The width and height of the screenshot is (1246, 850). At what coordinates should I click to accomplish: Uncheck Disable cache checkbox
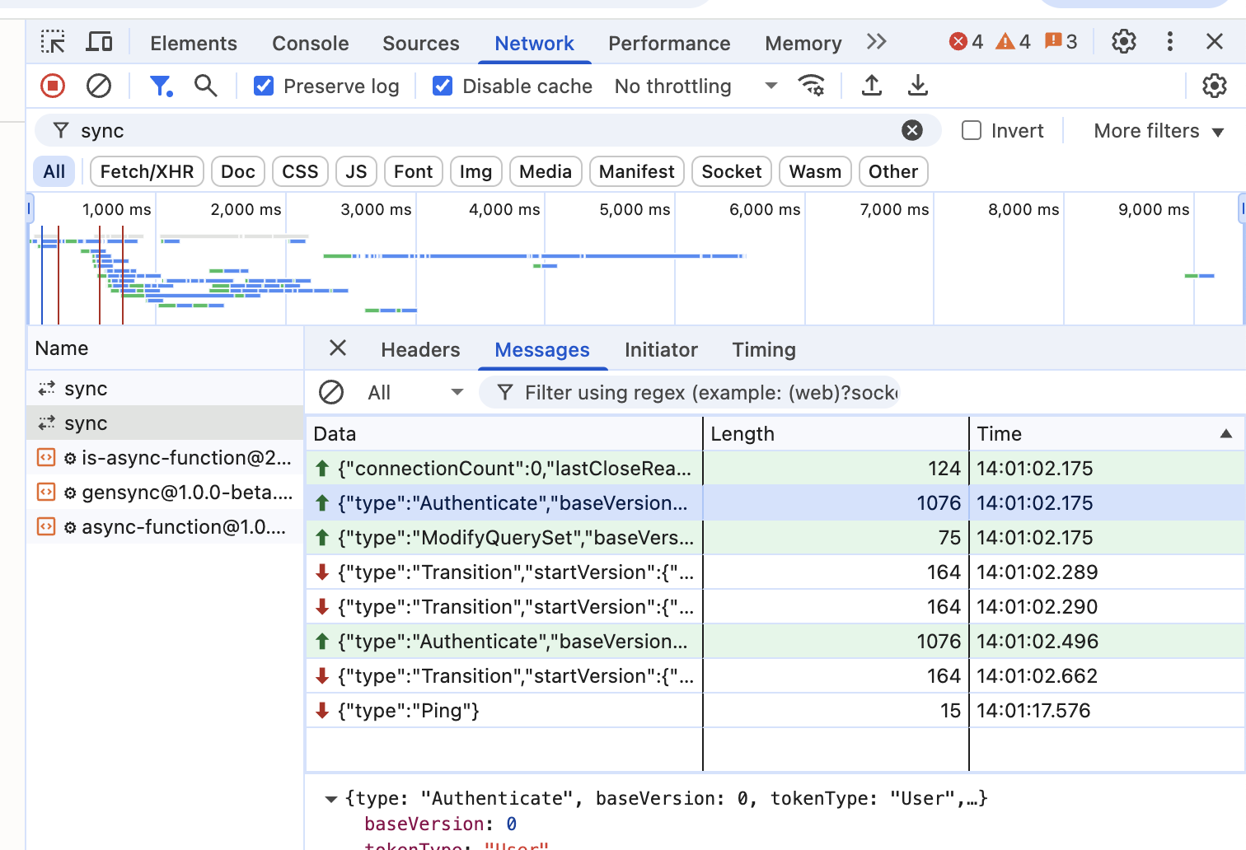[443, 86]
